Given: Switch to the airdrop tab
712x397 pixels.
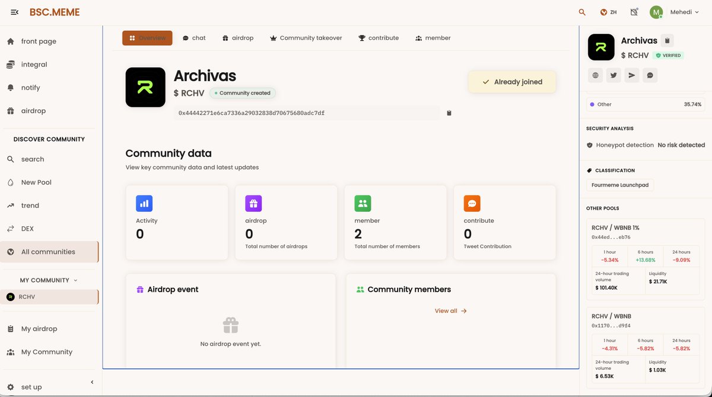Looking at the screenshot, I should tap(238, 38).
